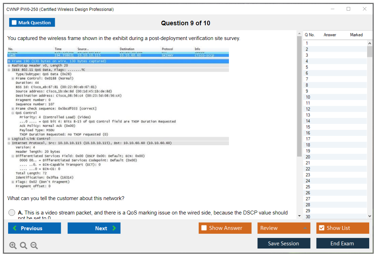This screenshot has height=258, width=378.
Task: Close the CWNP PW0-250 exam window
Action: pyautogui.click(x=365, y=9)
